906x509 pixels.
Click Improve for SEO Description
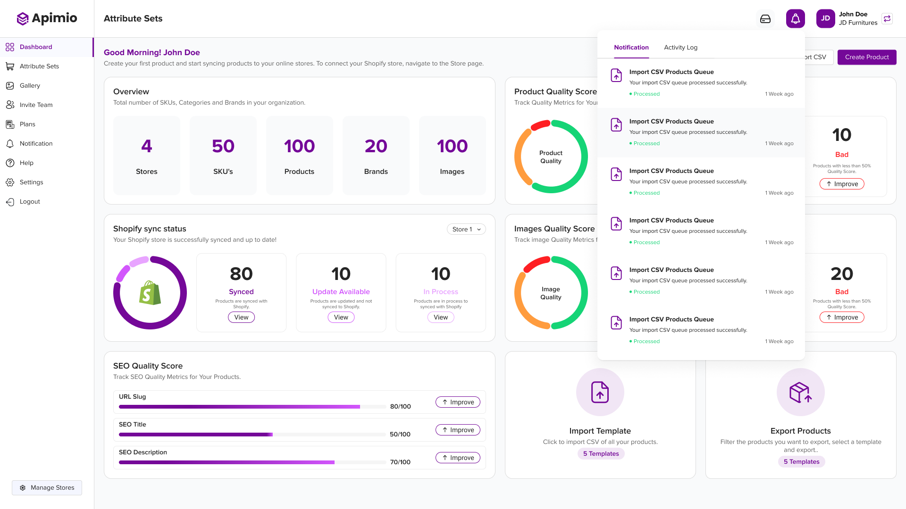pos(458,458)
